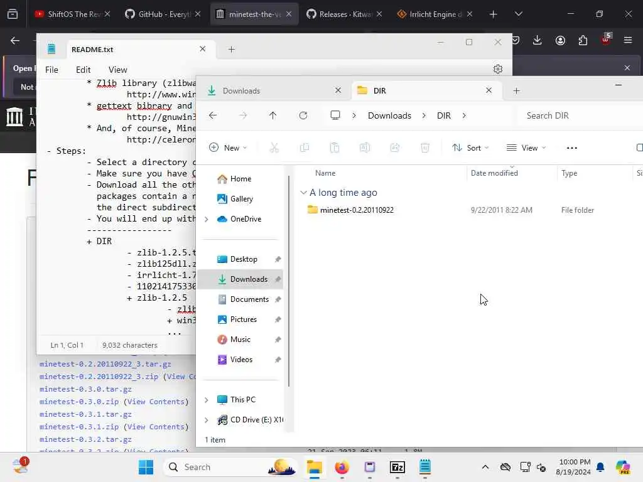Expand This PC in the navigation pane
Screen dimensions: 643x482
click(207, 400)
